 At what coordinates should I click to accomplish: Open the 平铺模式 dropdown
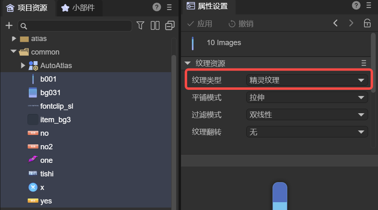(307, 98)
